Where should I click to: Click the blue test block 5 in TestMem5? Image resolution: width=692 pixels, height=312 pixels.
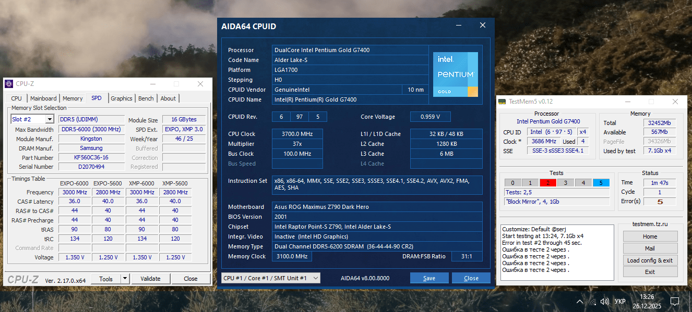(x=601, y=183)
